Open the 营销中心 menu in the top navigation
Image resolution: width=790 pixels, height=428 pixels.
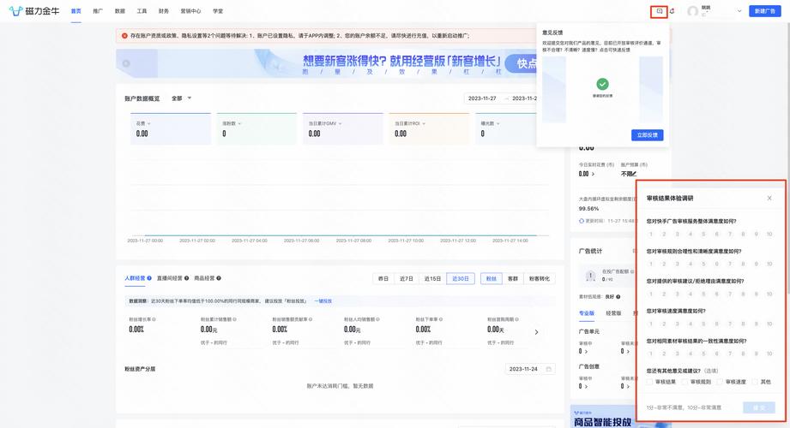click(190, 11)
